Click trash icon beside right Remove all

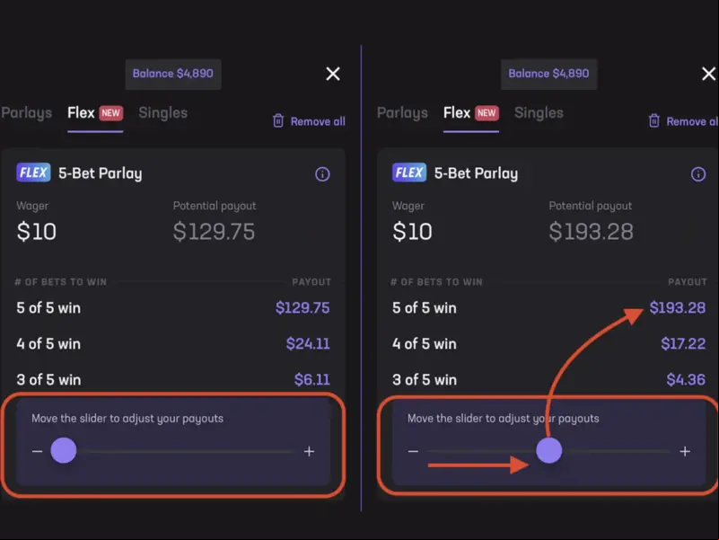[653, 120]
